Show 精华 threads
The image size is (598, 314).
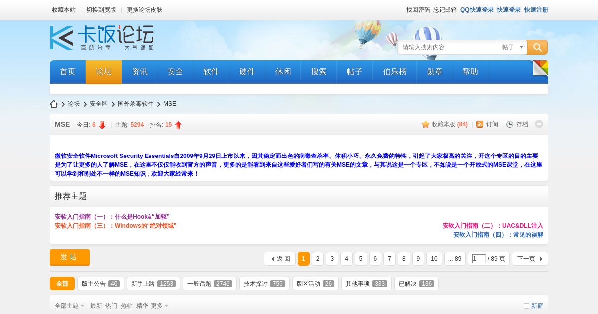coord(142,306)
